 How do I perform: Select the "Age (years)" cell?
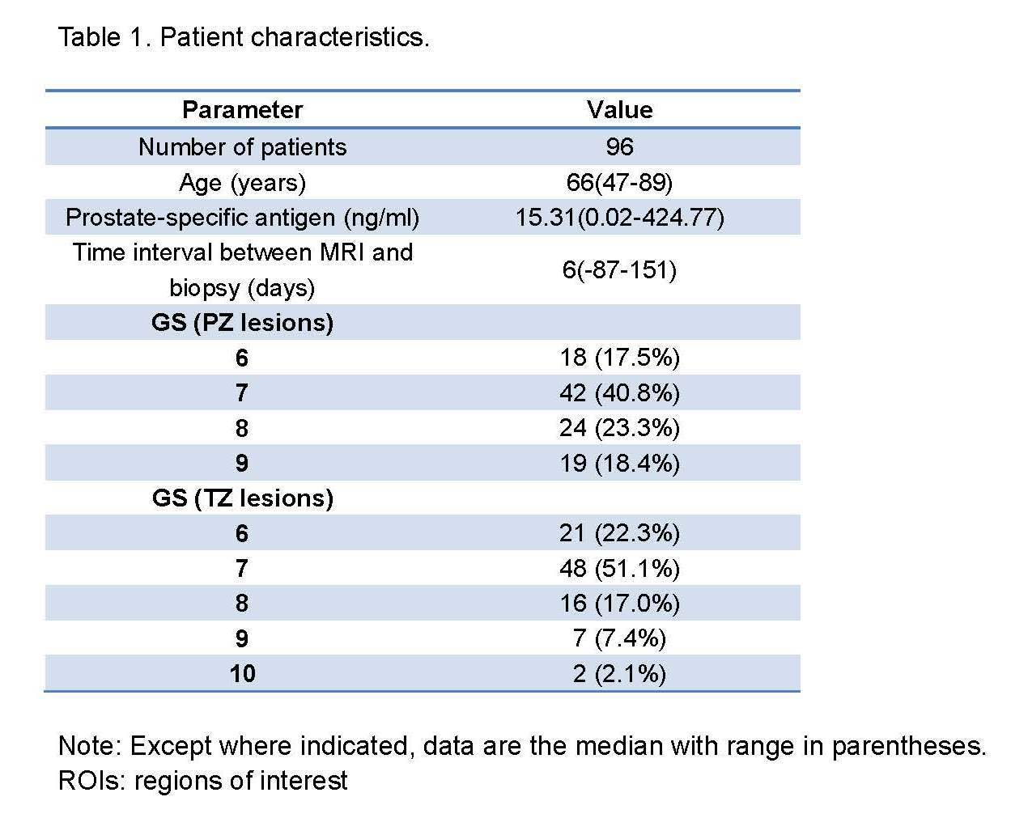coord(242,182)
